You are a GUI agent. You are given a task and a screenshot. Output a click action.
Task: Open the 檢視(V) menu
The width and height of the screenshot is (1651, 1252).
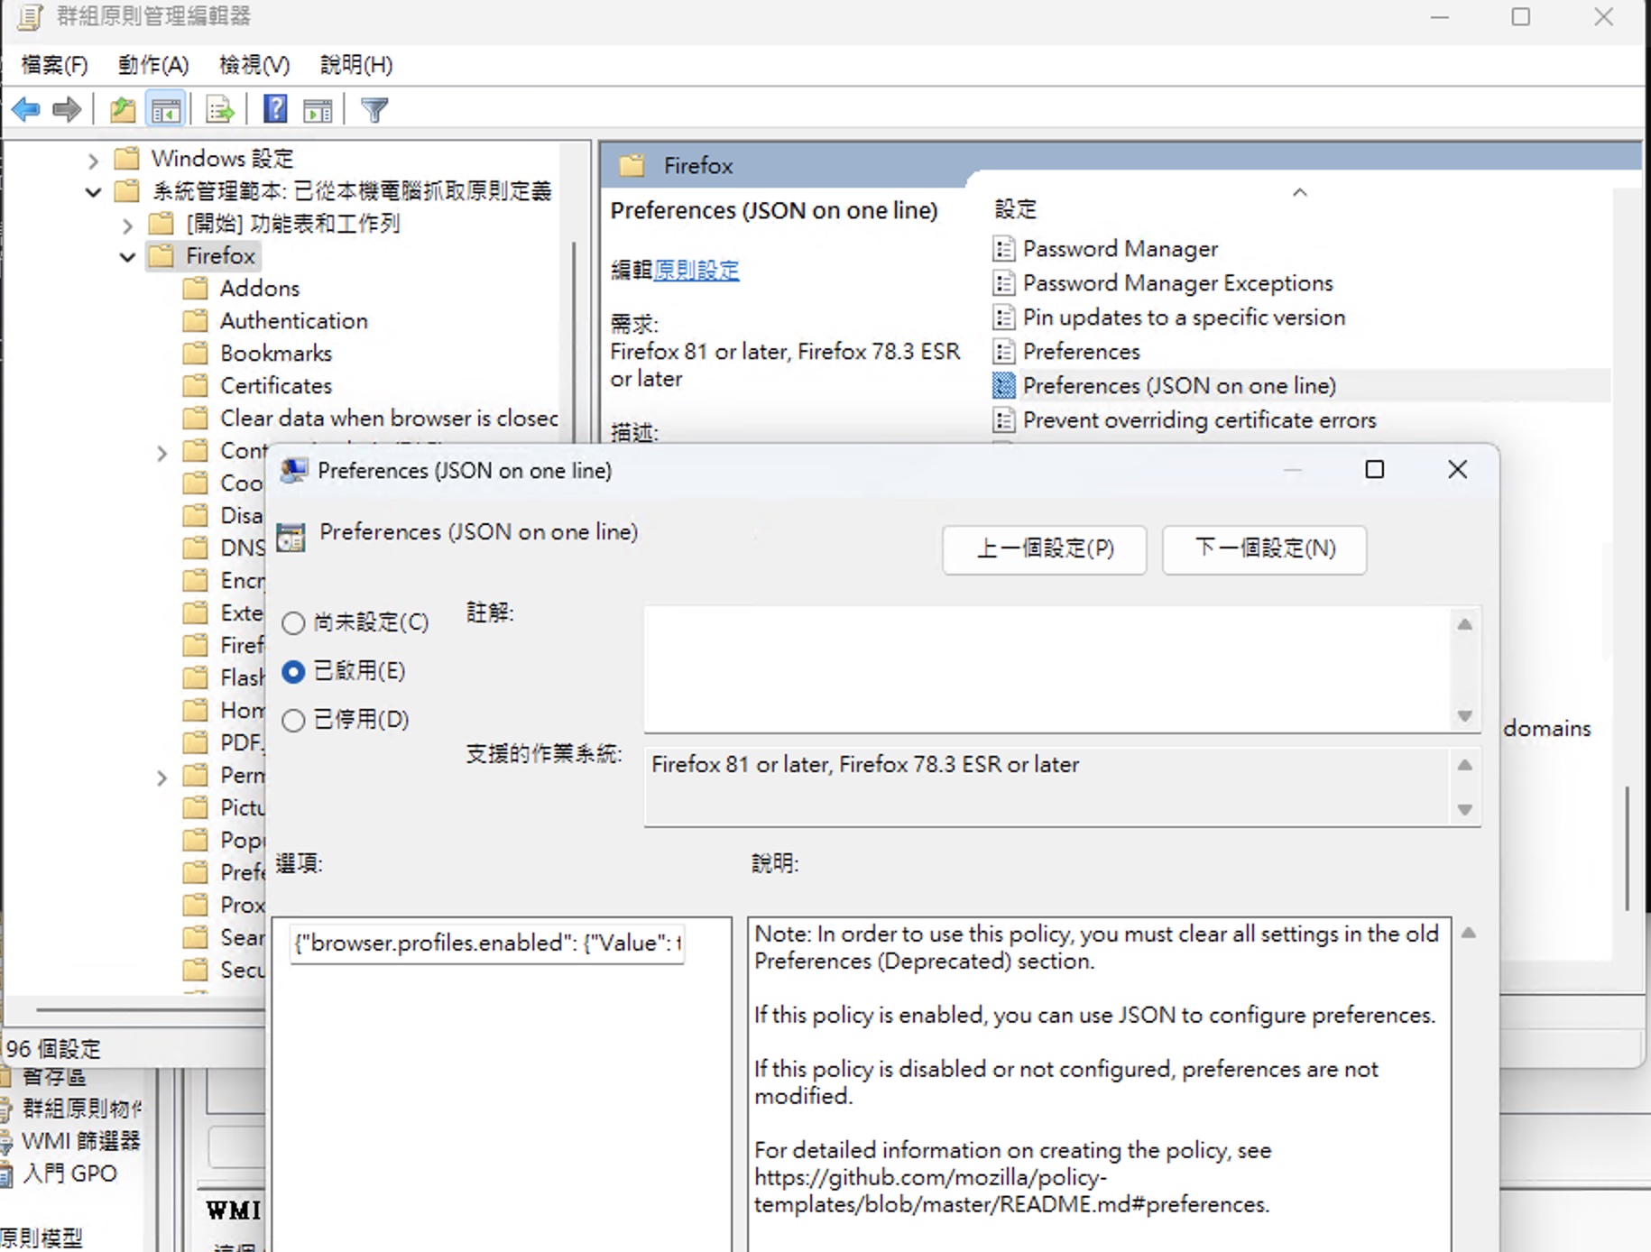coord(254,65)
